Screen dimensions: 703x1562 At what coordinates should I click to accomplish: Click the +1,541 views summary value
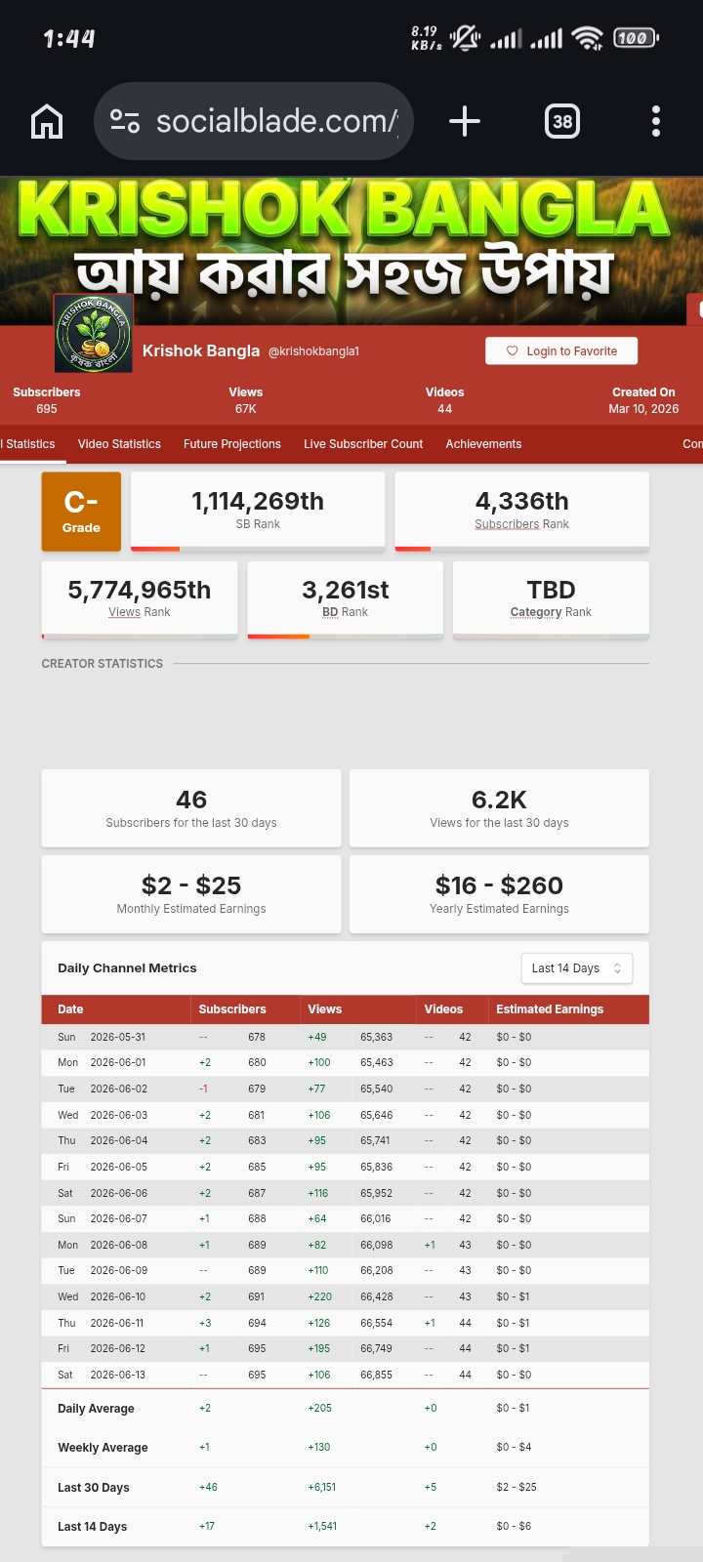pos(322,1527)
